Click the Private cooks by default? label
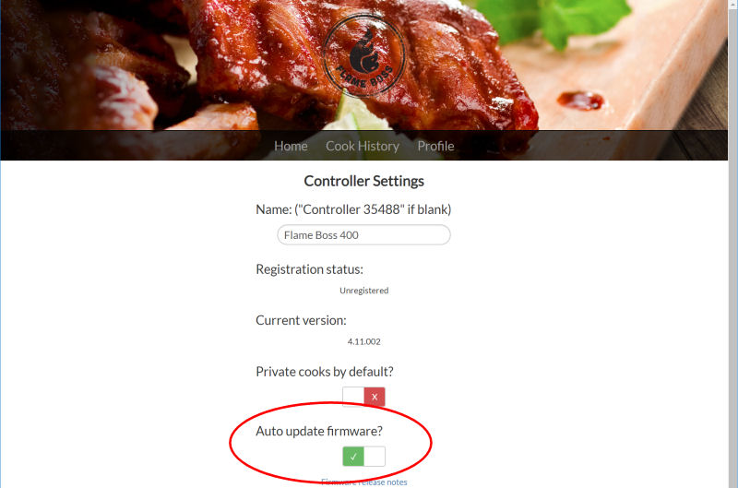The image size is (738, 488). pyautogui.click(x=325, y=372)
